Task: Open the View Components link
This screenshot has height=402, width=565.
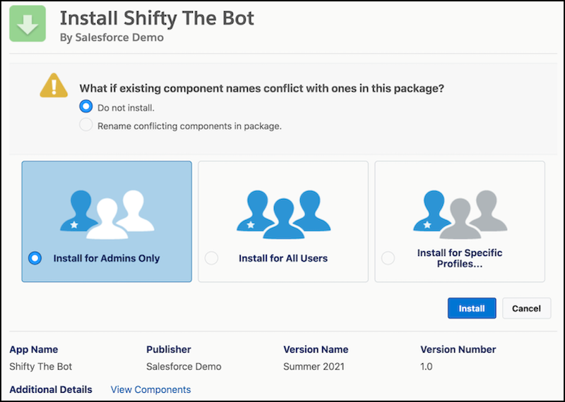Action: (150, 389)
